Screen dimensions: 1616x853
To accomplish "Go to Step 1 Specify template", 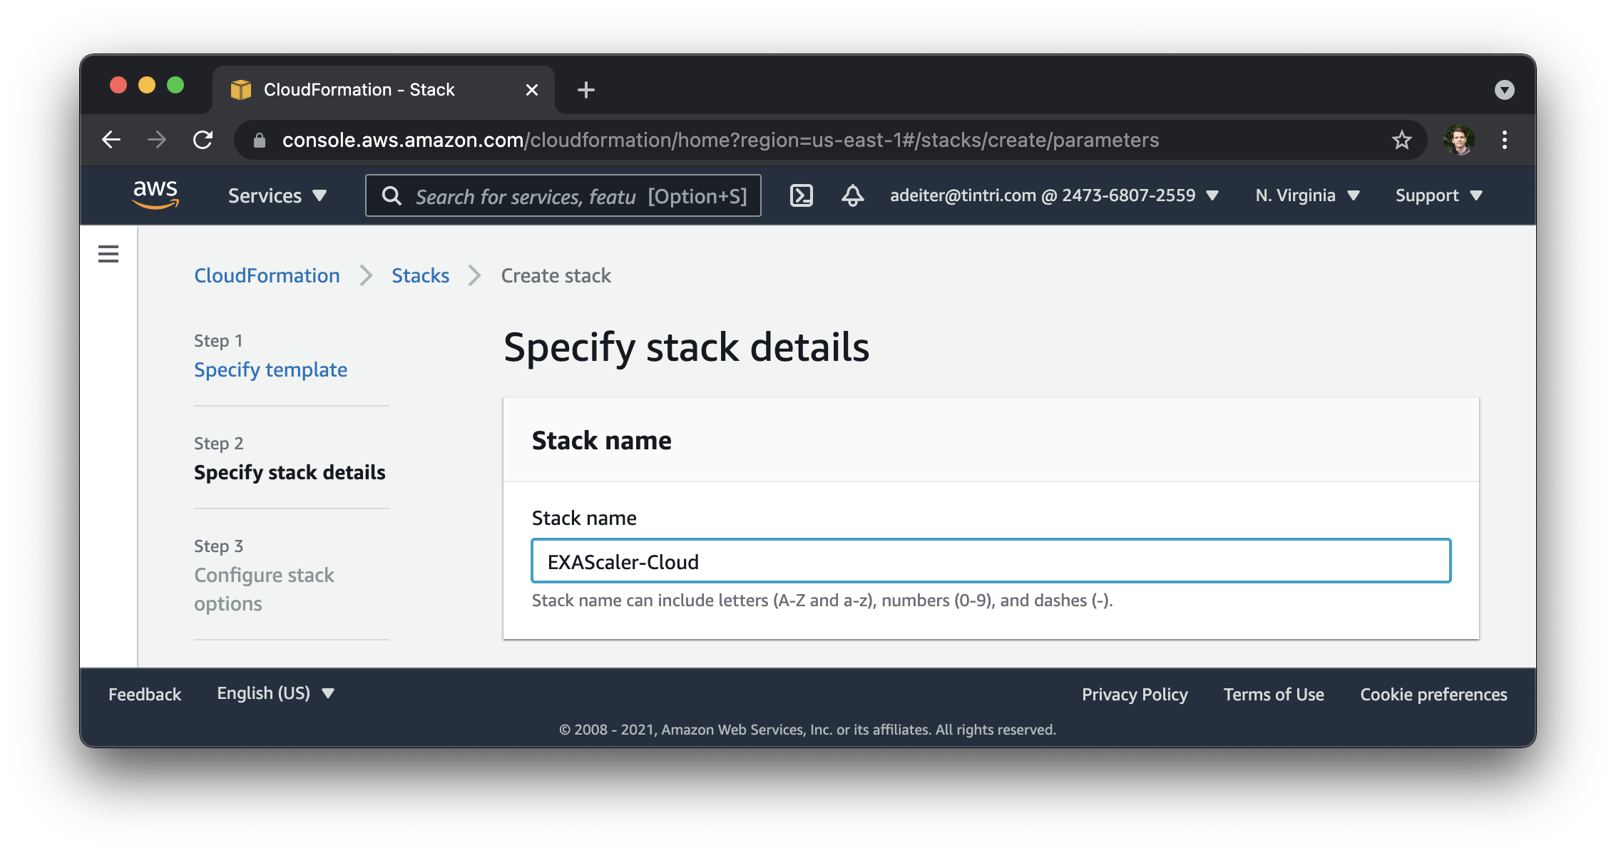I will tap(270, 369).
